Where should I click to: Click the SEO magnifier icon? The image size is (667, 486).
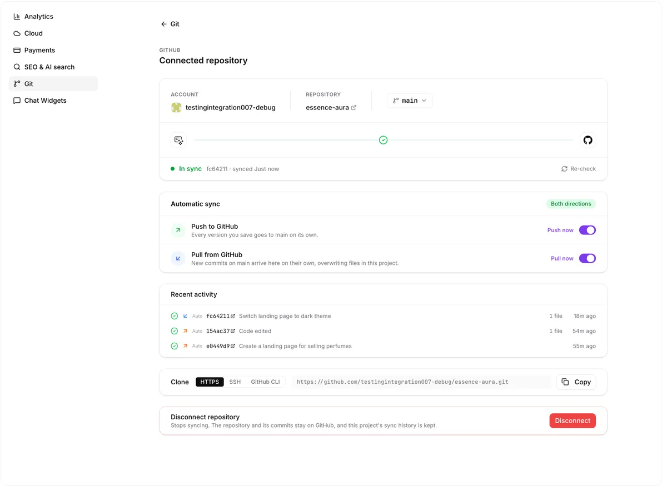click(x=17, y=67)
